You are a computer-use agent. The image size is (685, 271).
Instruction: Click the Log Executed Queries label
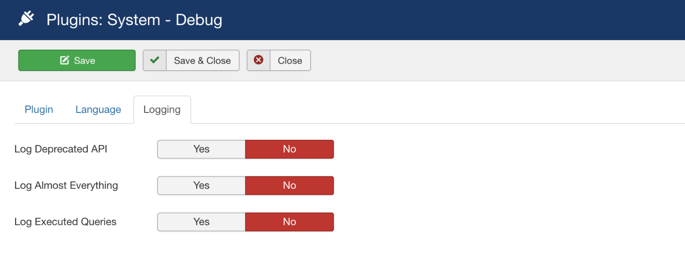pos(65,222)
